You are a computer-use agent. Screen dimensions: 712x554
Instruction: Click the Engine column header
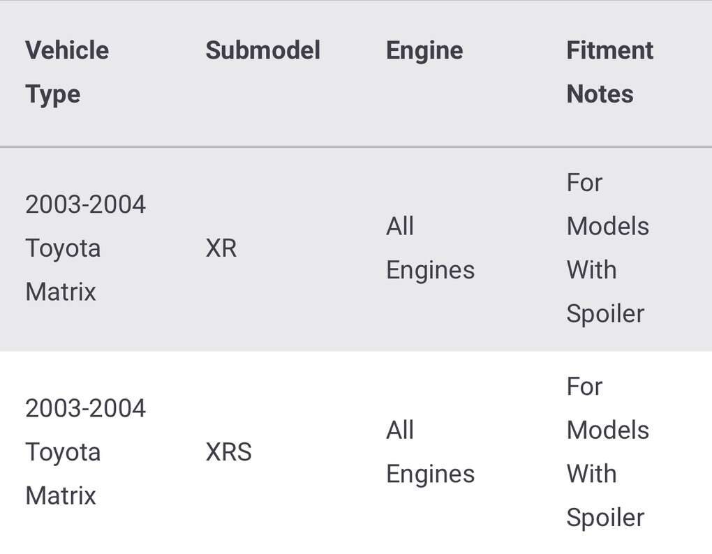[x=424, y=50]
